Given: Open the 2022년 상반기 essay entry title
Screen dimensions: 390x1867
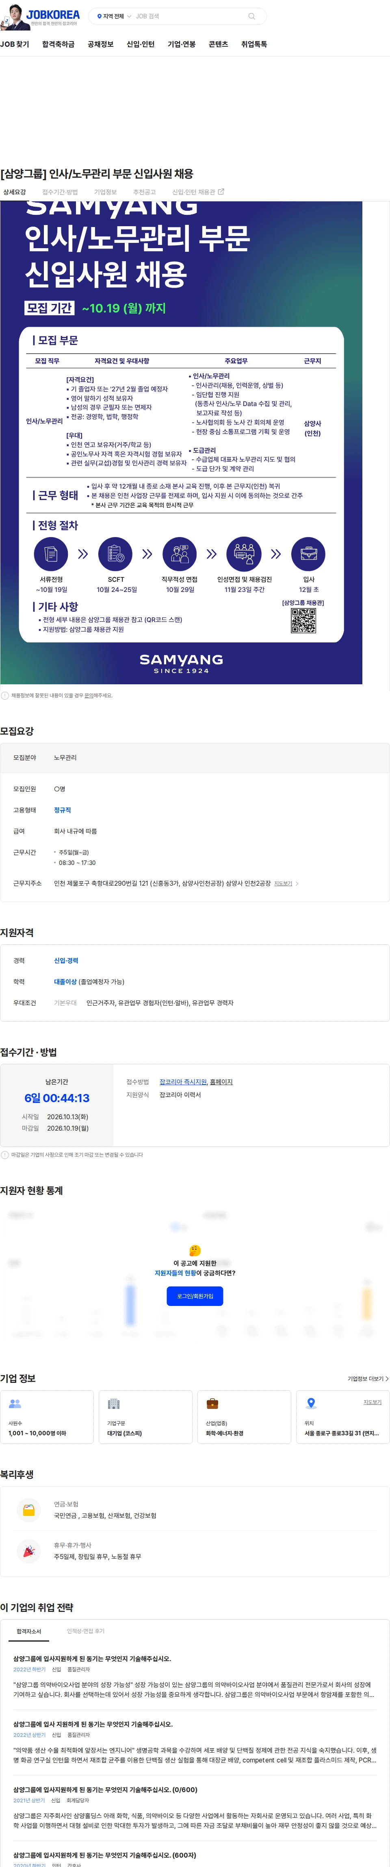Looking at the screenshot, I should tap(93, 1724).
